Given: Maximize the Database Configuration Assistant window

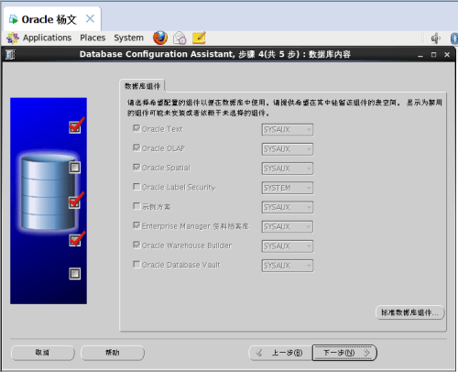Looking at the screenshot, I should click(x=433, y=55).
